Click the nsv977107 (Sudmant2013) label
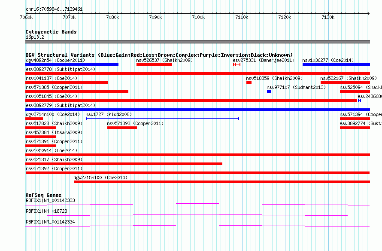This screenshot has height=251, width=382. 296,87
